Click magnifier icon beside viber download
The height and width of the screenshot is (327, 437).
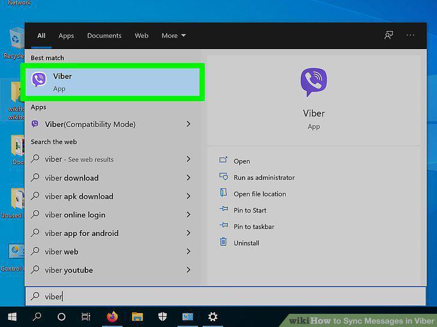point(35,177)
